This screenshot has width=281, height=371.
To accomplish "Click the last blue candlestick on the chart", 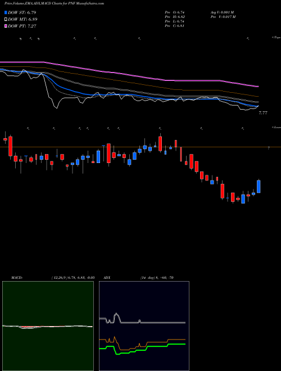I will click(259, 187).
